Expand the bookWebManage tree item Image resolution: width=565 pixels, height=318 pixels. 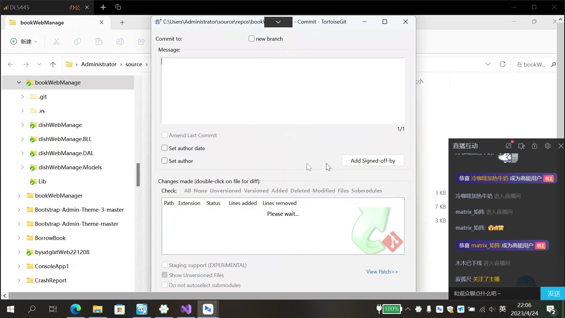tap(18, 82)
